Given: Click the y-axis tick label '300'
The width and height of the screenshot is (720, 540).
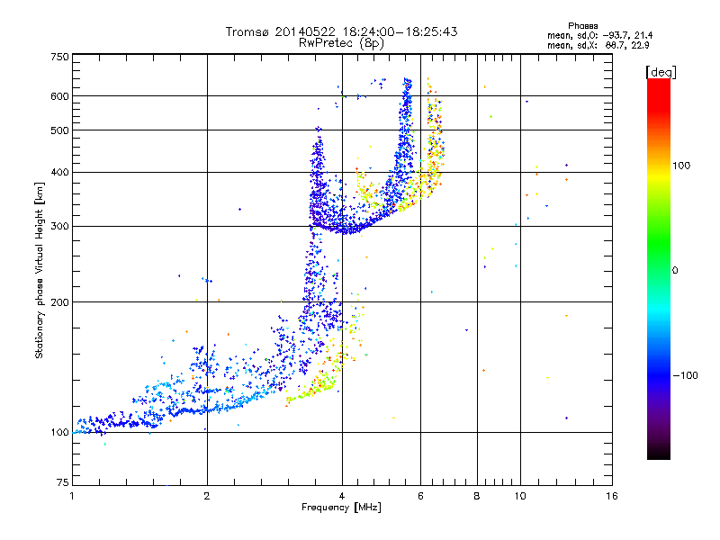Looking at the screenshot, I should click(59, 226).
